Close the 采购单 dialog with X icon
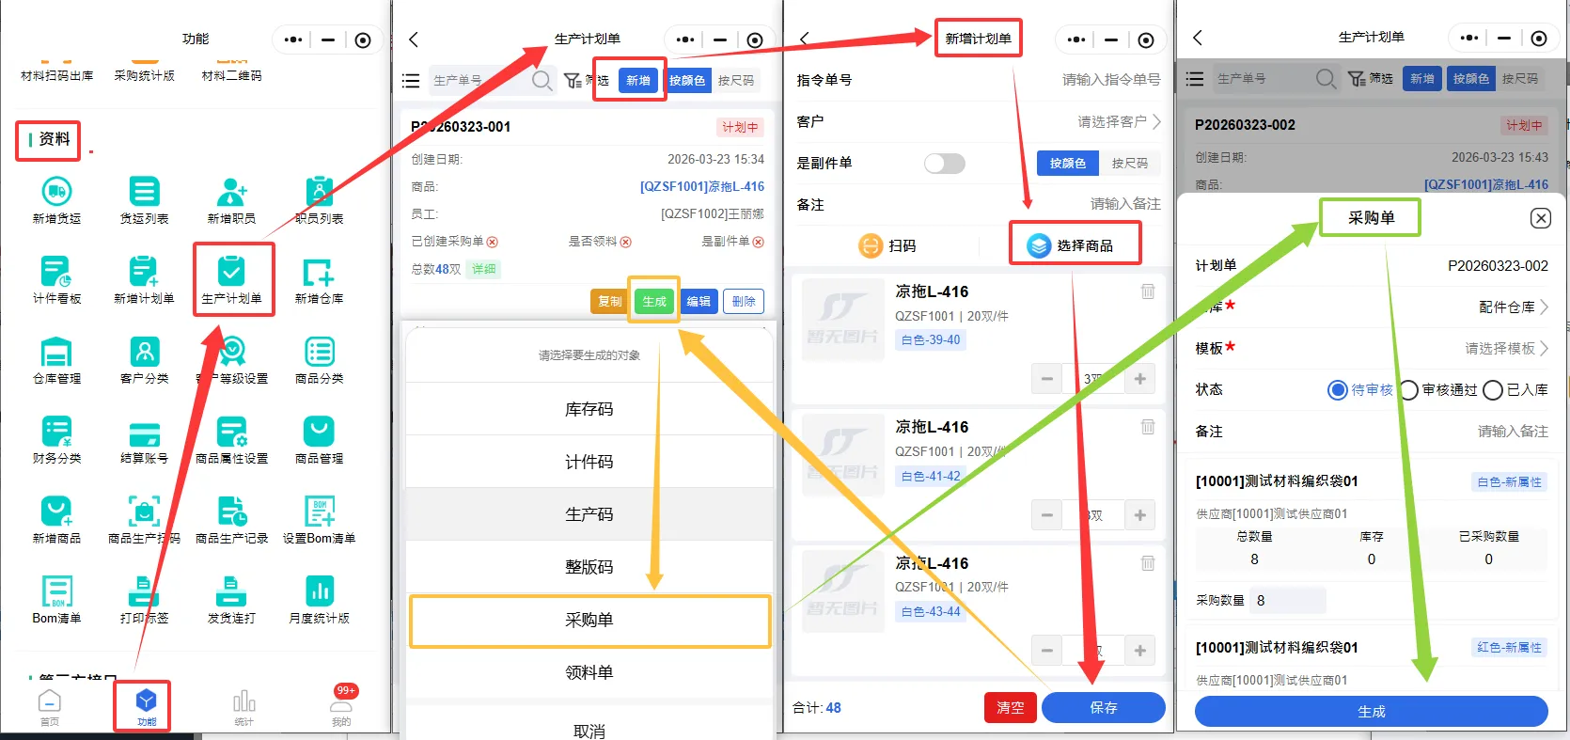The image size is (1570, 740). 1540,218
